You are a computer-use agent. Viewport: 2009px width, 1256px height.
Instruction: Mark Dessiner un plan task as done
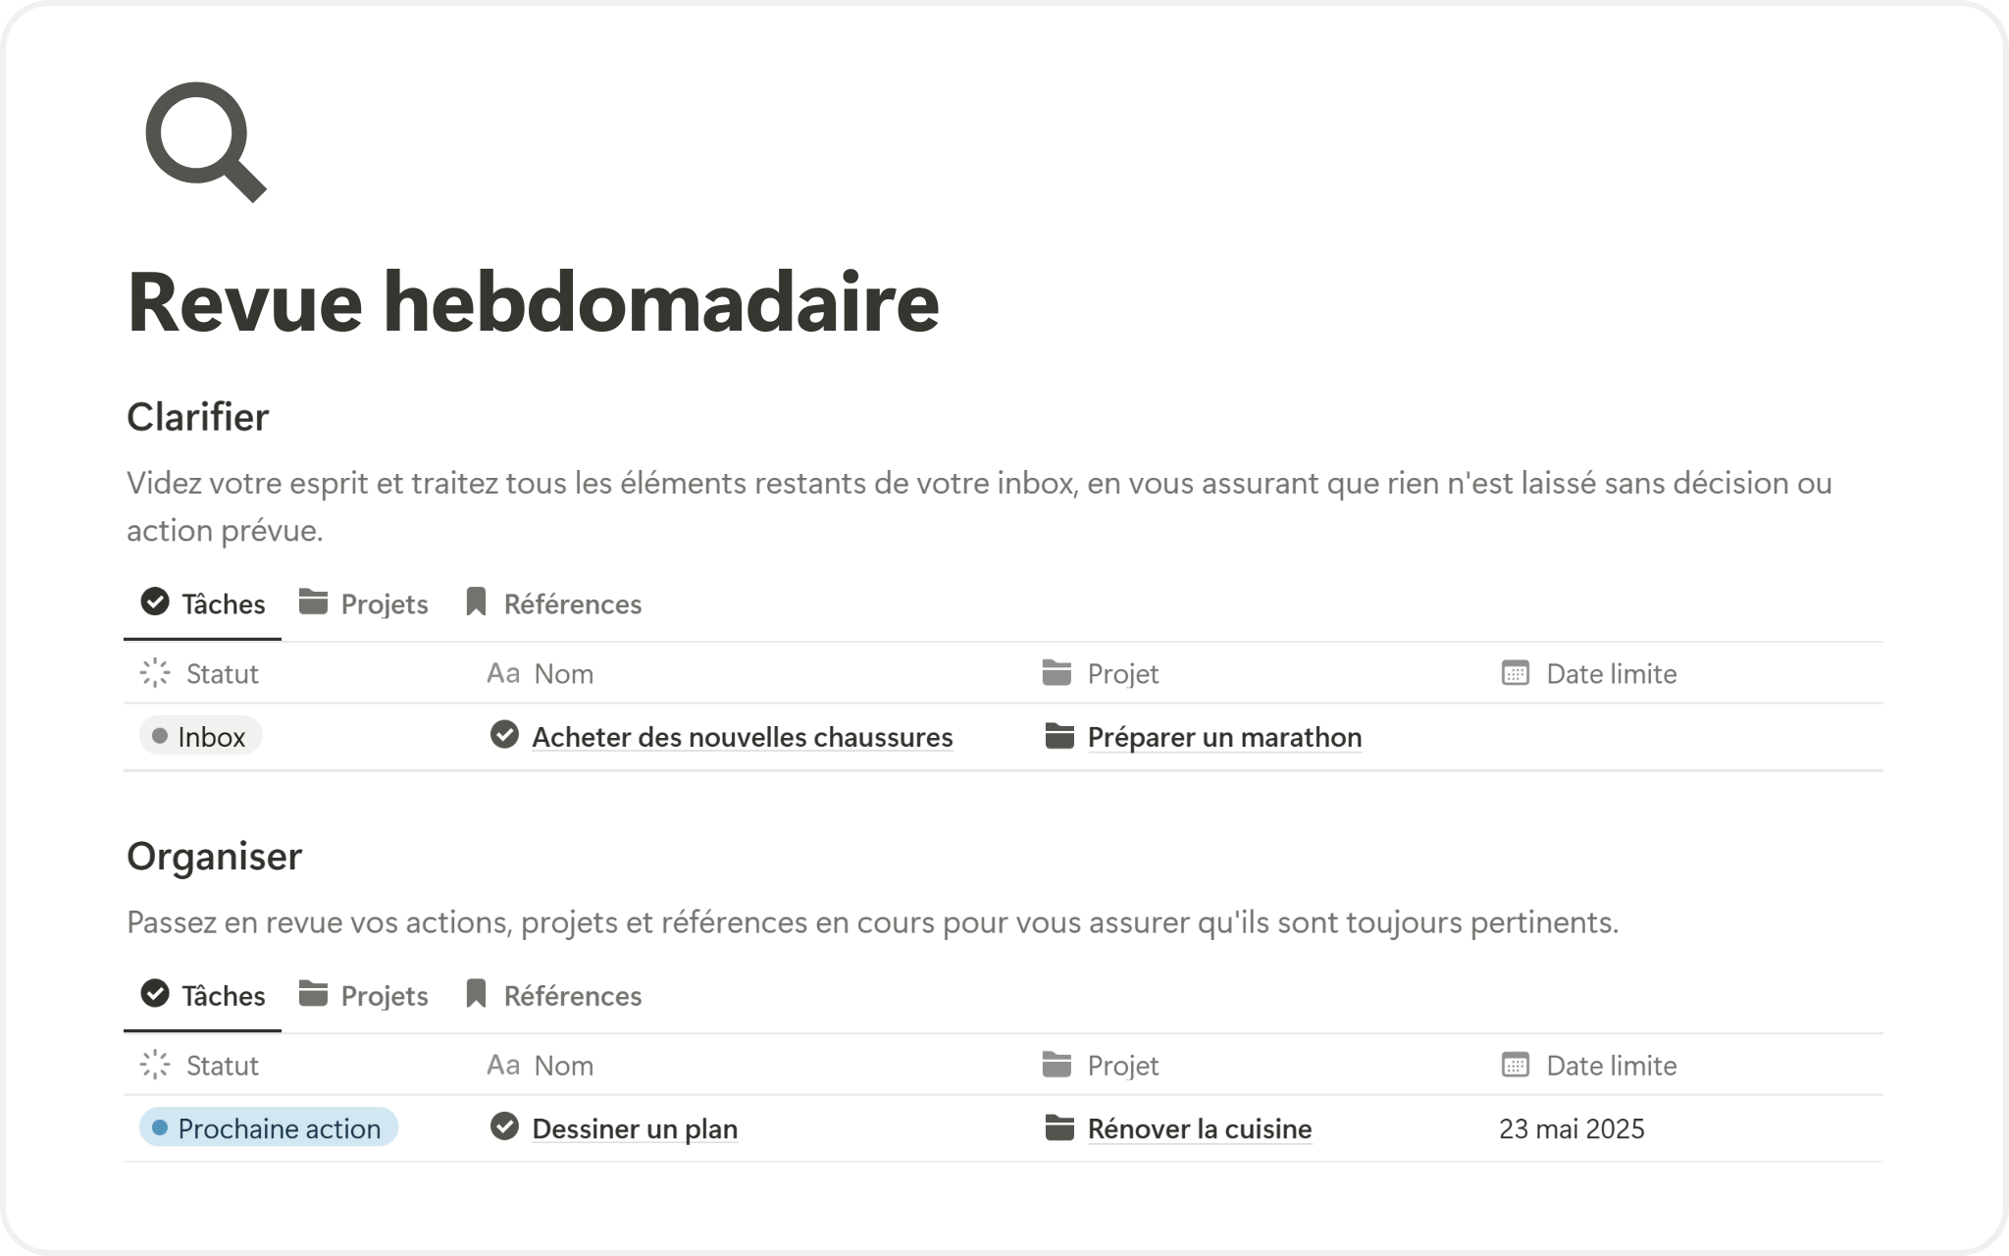504,1127
